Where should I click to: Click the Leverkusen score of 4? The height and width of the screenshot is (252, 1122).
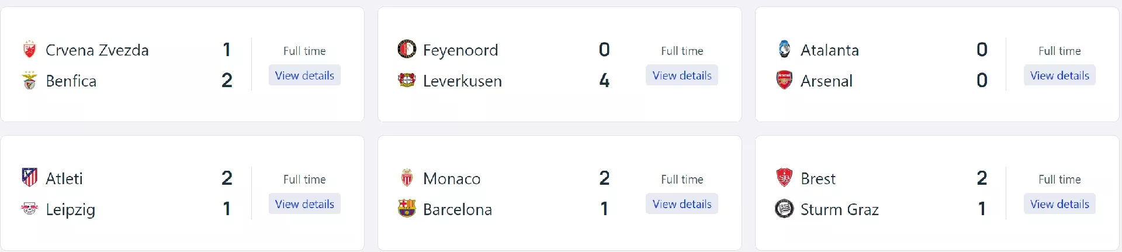pos(604,81)
